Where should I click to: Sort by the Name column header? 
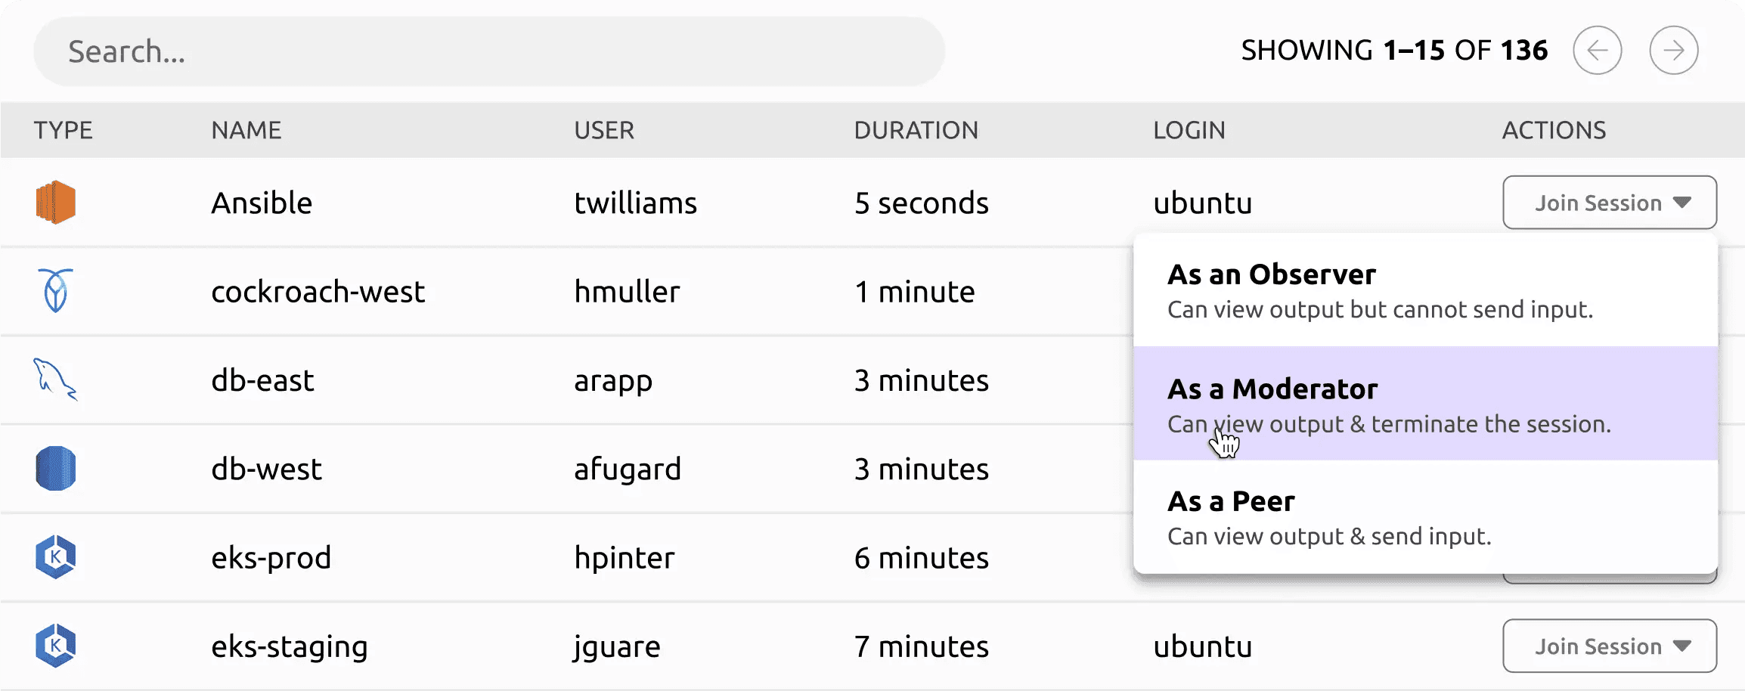tap(246, 130)
